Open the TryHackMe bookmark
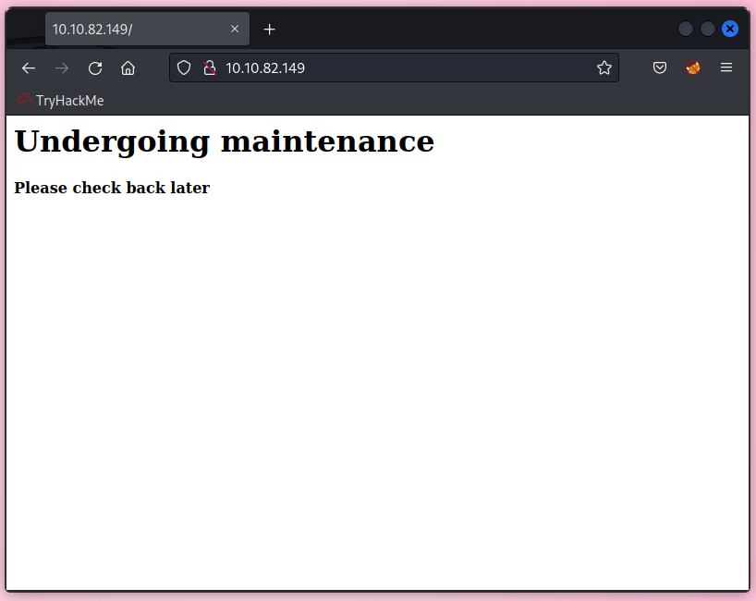 61,101
